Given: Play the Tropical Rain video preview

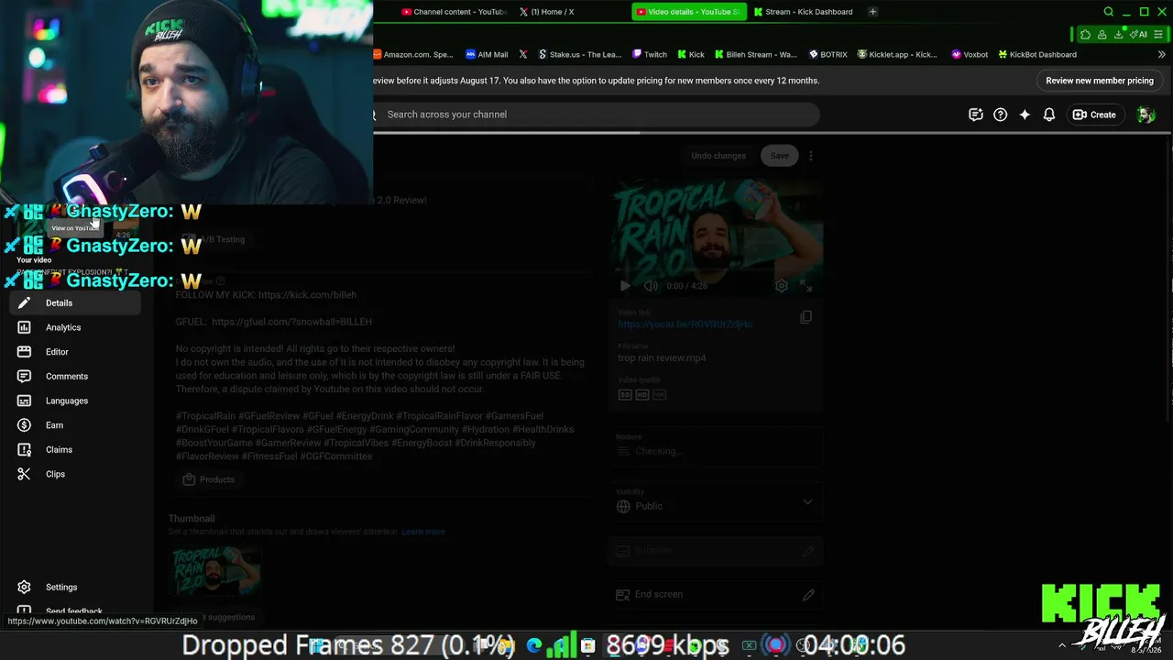Looking at the screenshot, I should click(x=625, y=286).
